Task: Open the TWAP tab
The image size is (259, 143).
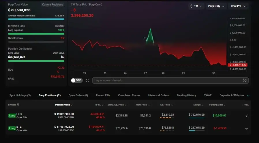Action: click(x=208, y=95)
